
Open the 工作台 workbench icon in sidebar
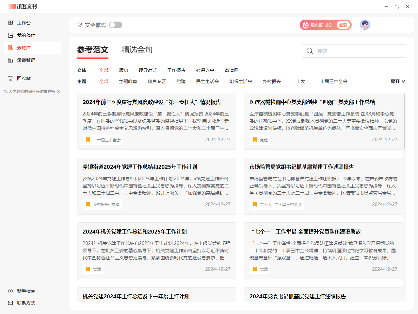10,23
